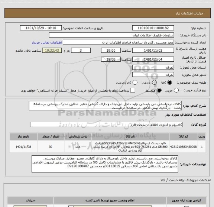214x207 pixels.
Task: Click the اطلاعات مجوزهای ارائه خدمت / کالا heading
Action: coord(186,180)
